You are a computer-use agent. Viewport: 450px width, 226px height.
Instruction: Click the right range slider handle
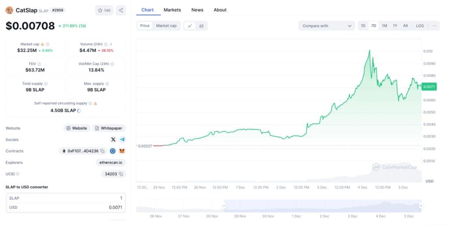(421, 206)
